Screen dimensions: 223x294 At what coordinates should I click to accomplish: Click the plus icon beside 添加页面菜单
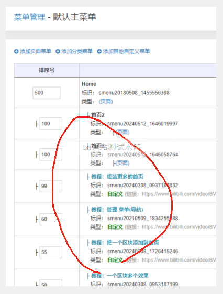[16, 51]
